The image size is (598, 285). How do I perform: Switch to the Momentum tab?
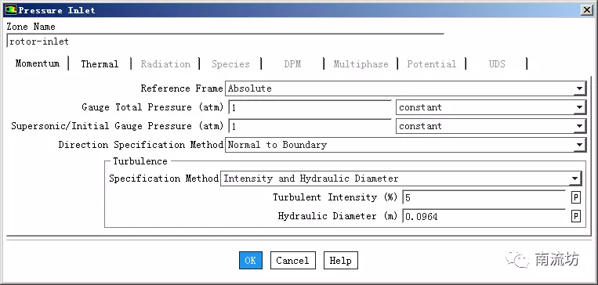[x=38, y=63]
